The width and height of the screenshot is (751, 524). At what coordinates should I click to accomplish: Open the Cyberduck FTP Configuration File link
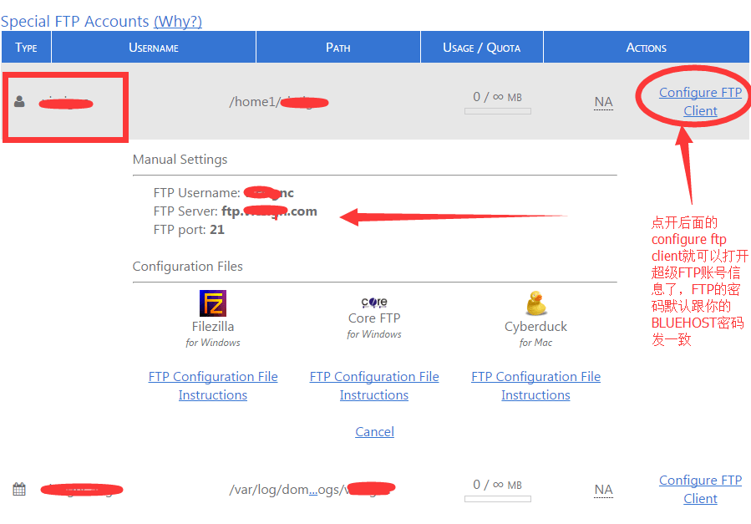pyautogui.click(x=535, y=376)
